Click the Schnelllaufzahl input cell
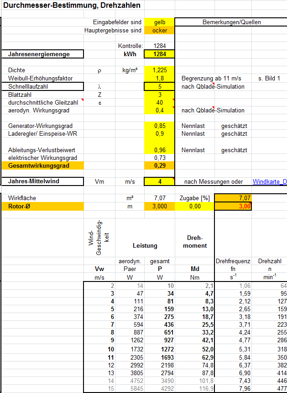The image size is (287, 393). tap(159, 86)
